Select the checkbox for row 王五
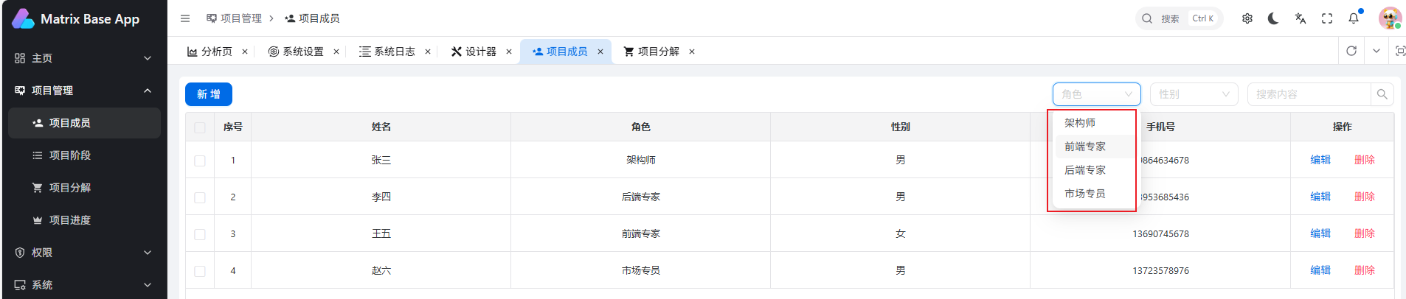Screen dimensions: 1406x299 click(x=200, y=234)
